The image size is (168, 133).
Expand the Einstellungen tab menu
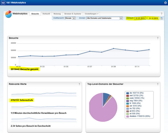(92, 14)
